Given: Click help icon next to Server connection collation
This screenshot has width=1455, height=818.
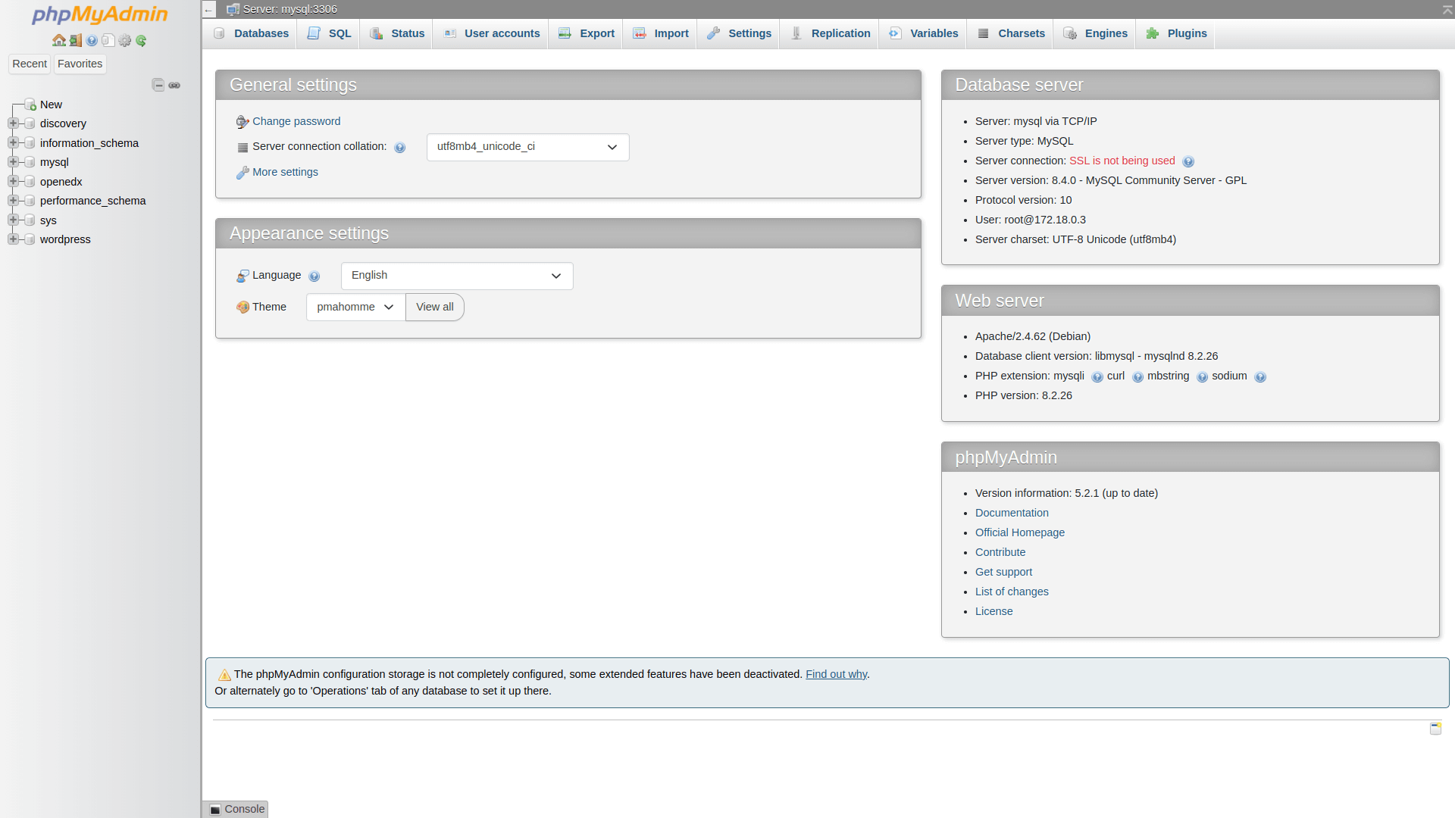Looking at the screenshot, I should 400,148.
